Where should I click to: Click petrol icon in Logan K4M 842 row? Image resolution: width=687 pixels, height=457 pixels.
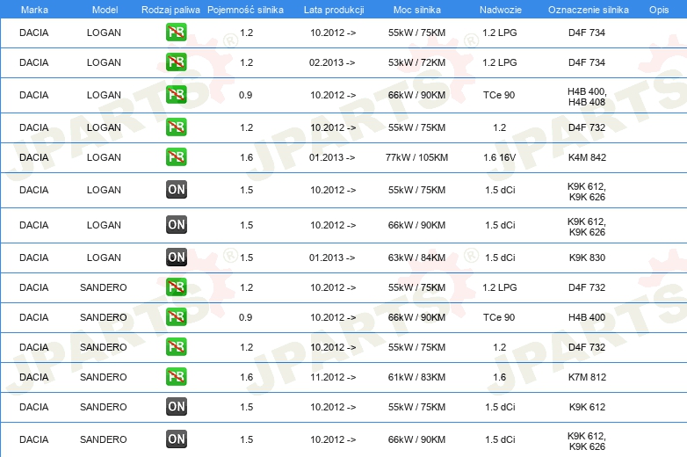point(176,156)
